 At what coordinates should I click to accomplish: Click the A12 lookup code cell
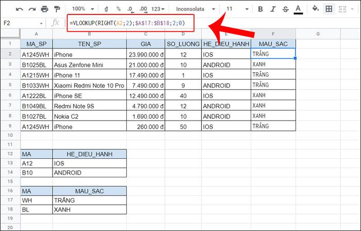(37, 163)
